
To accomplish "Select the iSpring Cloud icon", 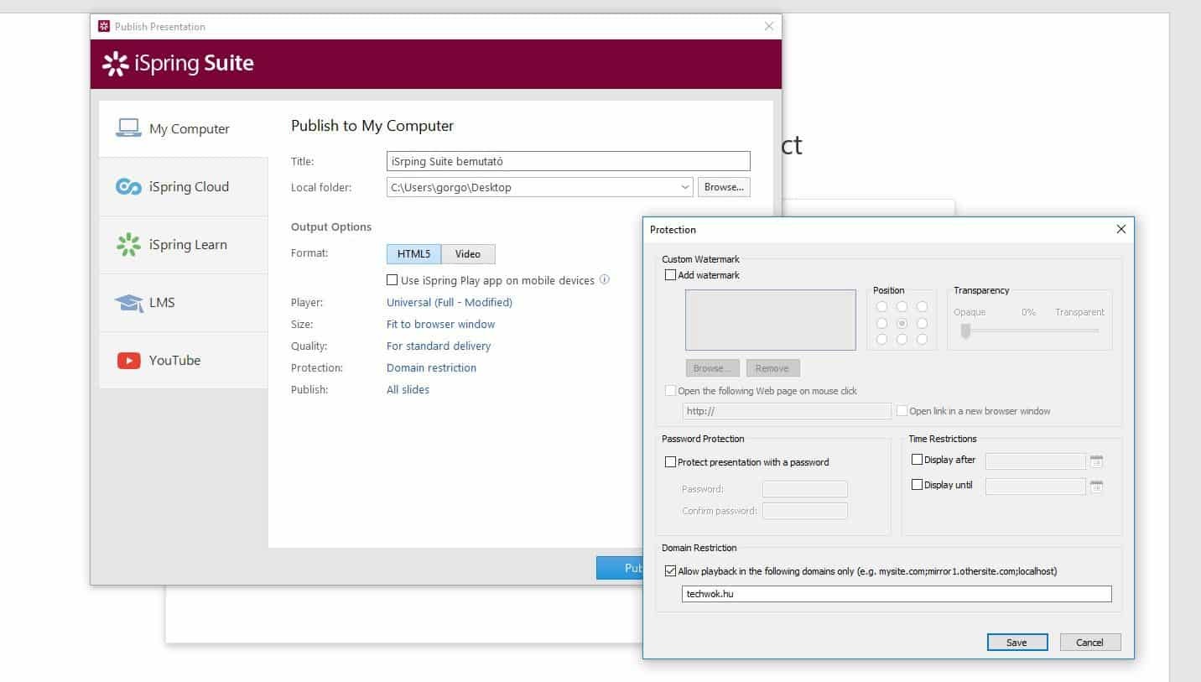I will click(128, 186).
